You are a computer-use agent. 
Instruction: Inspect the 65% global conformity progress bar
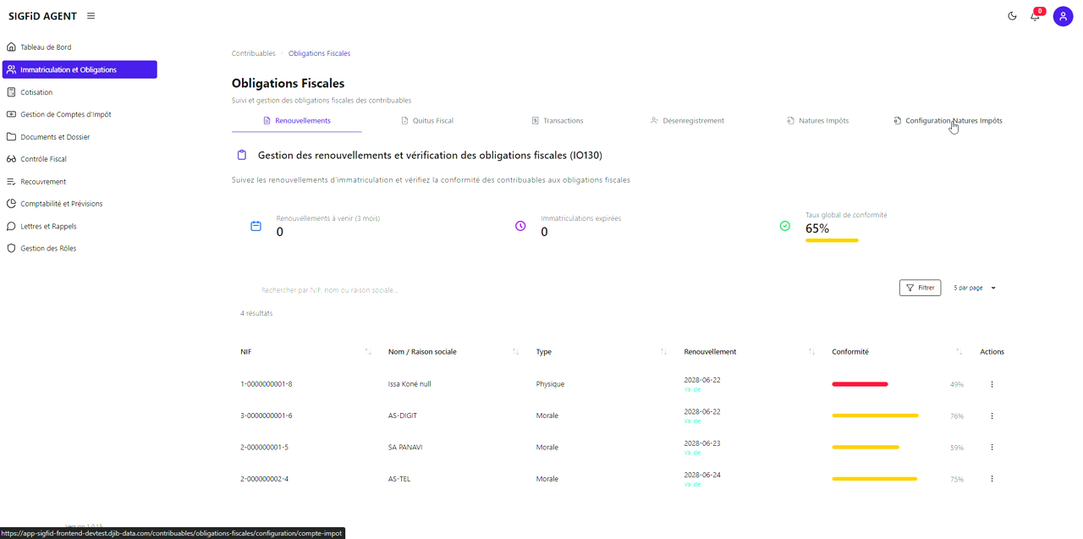(x=832, y=240)
